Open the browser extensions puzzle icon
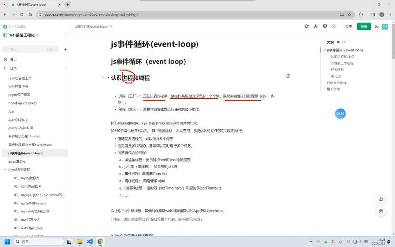395x247 pixels. point(361,15)
